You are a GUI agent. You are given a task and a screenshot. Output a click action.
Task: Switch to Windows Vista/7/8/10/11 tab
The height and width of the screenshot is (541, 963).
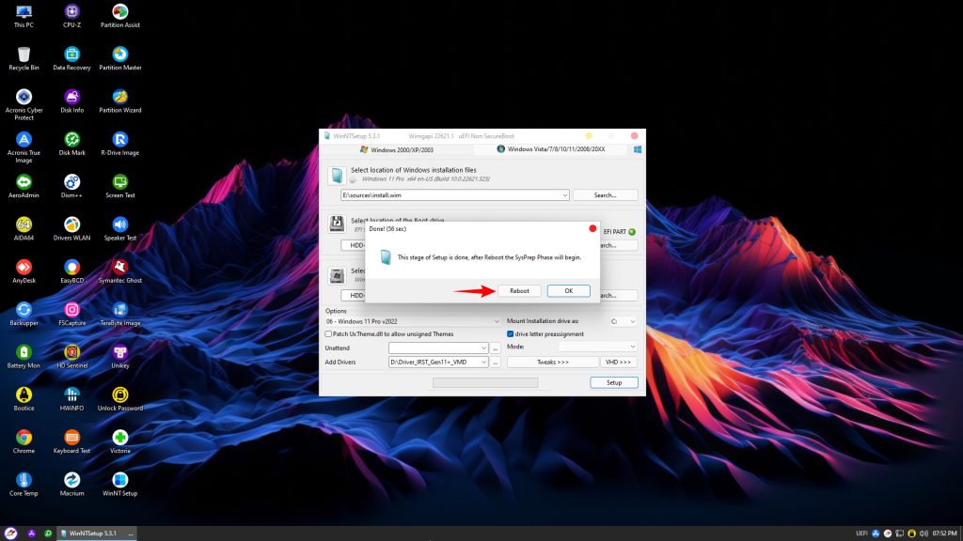[x=551, y=149]
